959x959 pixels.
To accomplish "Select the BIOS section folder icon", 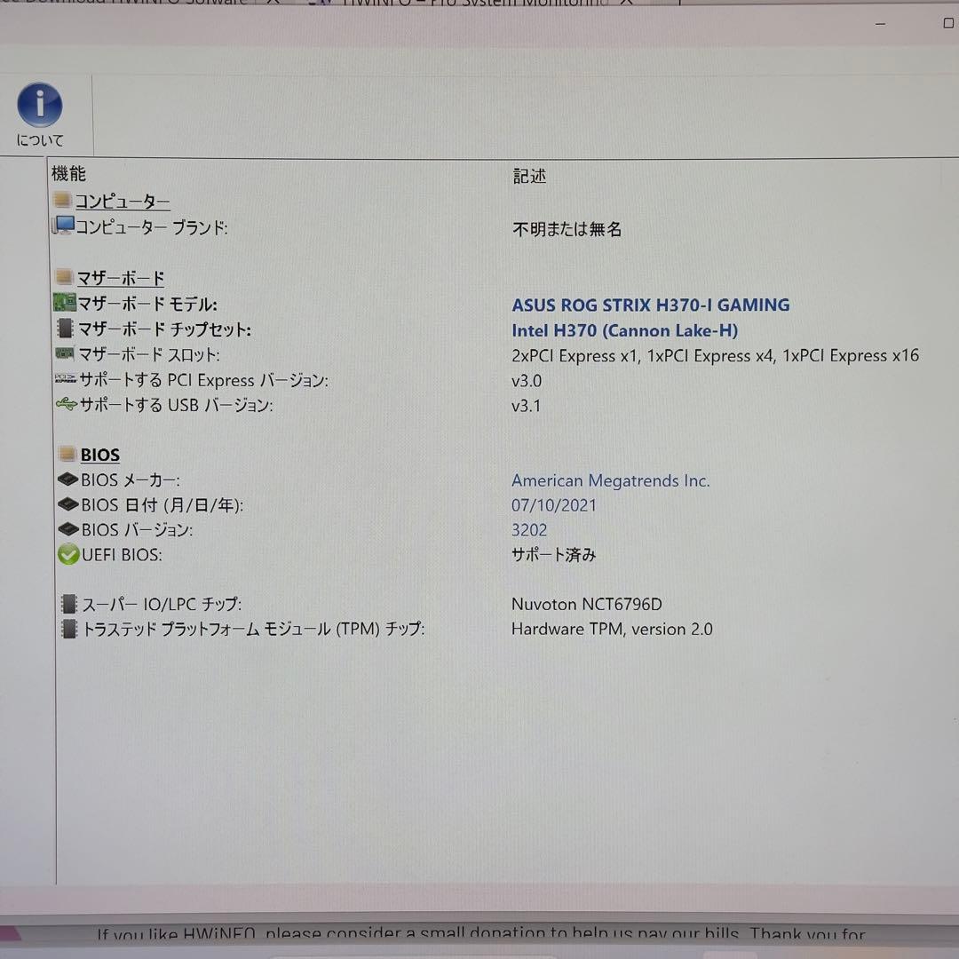I will click(x=67, y=453).
